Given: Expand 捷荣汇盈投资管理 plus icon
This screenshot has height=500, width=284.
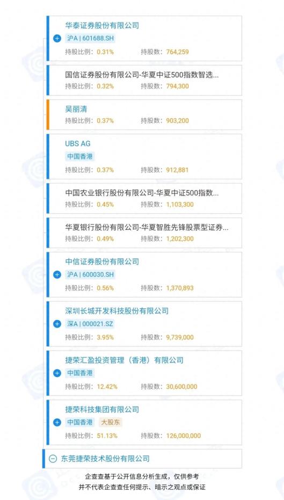Looking at the screenshot, I should coord(57,373).
